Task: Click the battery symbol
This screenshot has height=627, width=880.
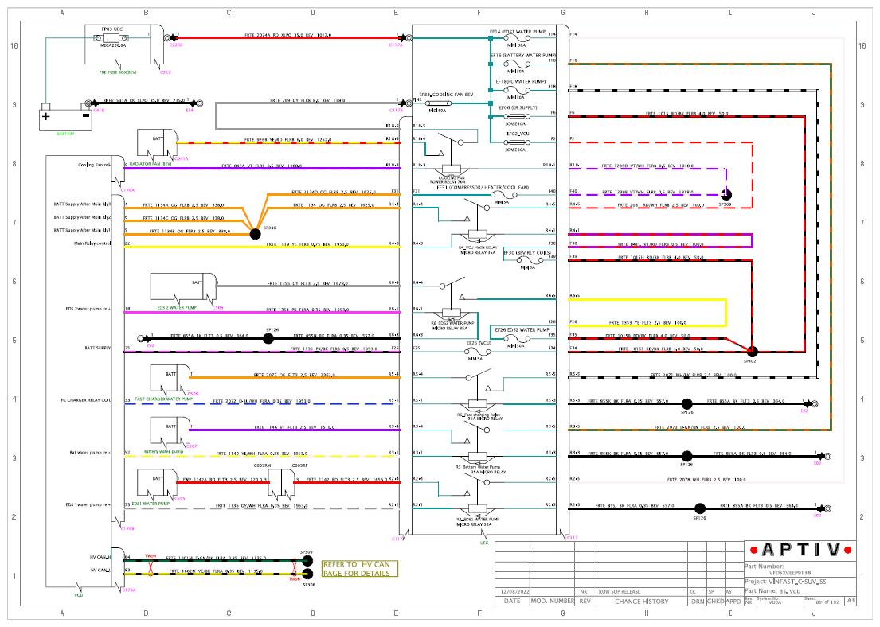Action: [x=65, y=118]
